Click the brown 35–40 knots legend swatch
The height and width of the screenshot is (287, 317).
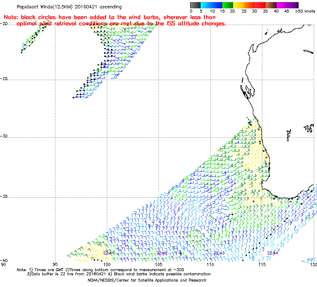pos(271,5)
